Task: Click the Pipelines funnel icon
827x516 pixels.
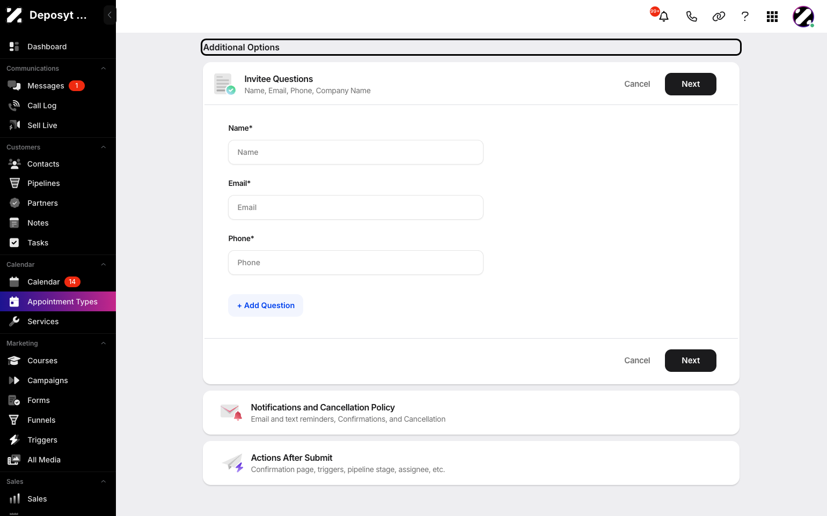Action: coord(14,183)
